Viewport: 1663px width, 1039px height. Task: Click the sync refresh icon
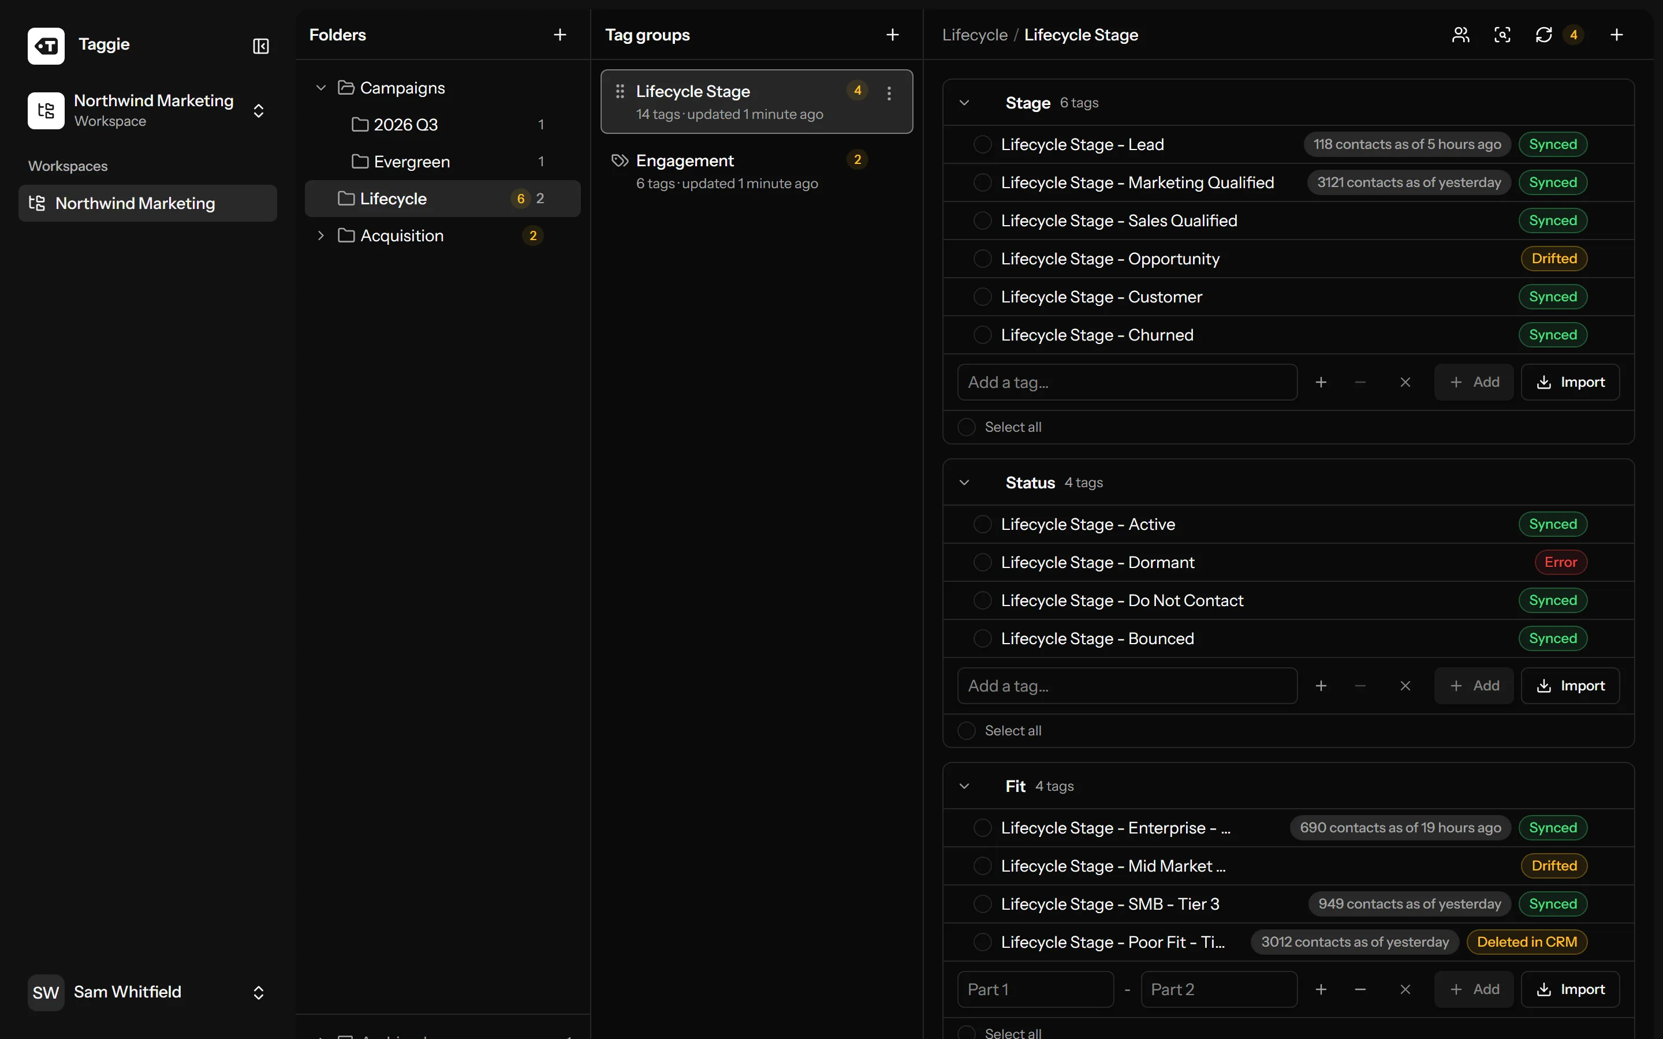pos(1543,35)
